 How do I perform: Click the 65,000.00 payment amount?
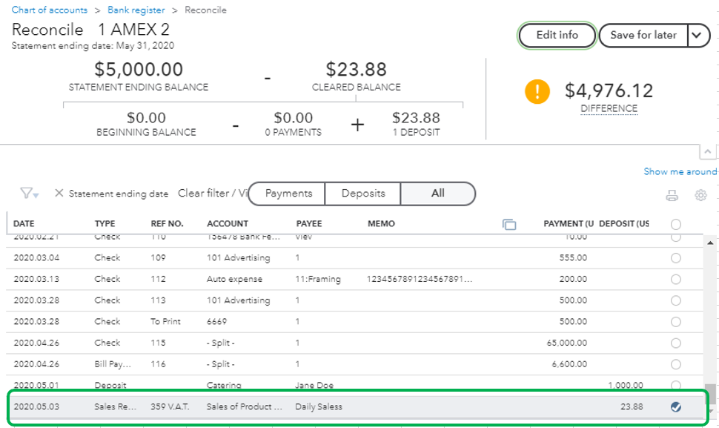[x=567, y=343]
